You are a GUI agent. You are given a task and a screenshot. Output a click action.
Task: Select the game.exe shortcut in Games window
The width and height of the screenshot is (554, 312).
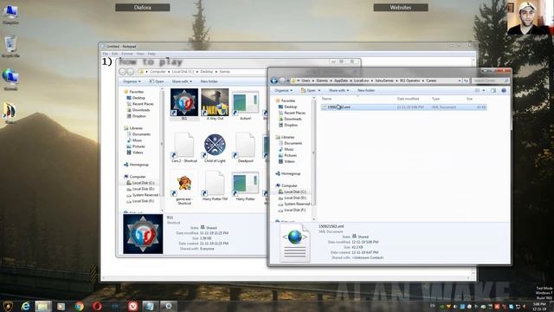[184, 188]
